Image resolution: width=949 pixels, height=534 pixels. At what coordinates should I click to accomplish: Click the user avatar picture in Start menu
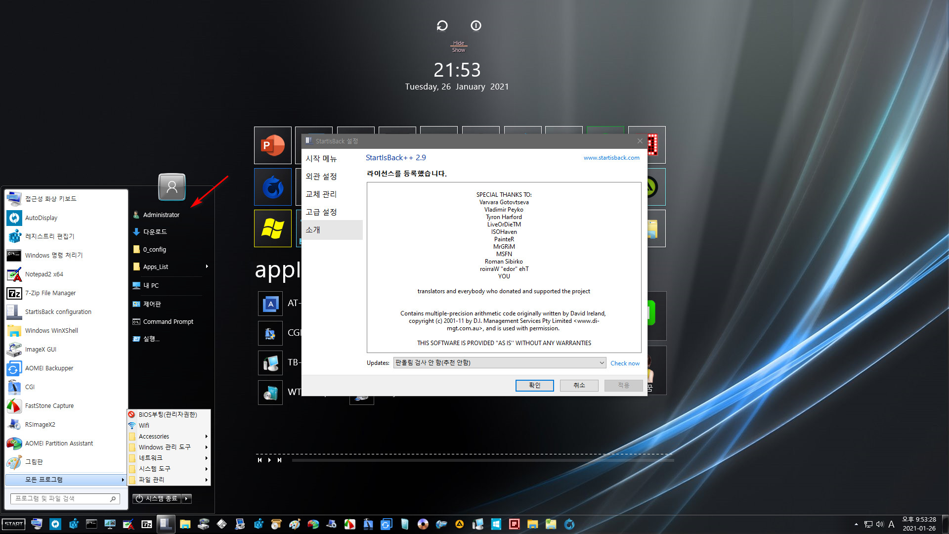pos(172,186)
